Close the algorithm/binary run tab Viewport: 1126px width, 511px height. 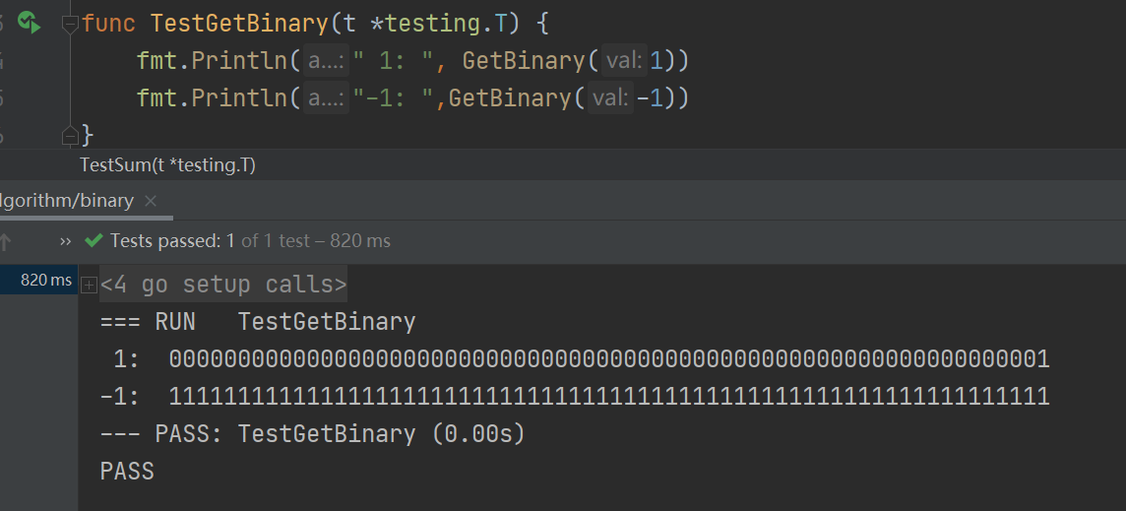151,201
